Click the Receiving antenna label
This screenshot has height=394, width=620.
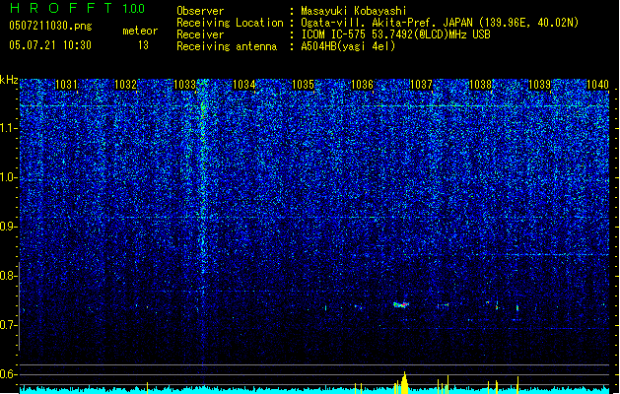click(x=227, y=46)
